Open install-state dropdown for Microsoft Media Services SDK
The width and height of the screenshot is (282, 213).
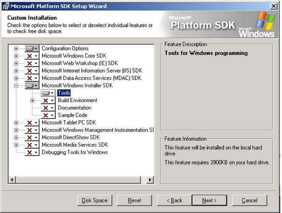[x=32, y=145]
